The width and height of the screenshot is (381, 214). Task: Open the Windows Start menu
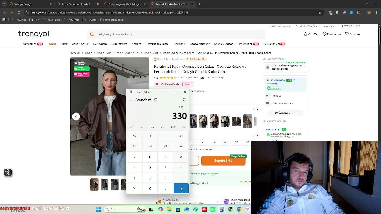click(x=99, y=209)
